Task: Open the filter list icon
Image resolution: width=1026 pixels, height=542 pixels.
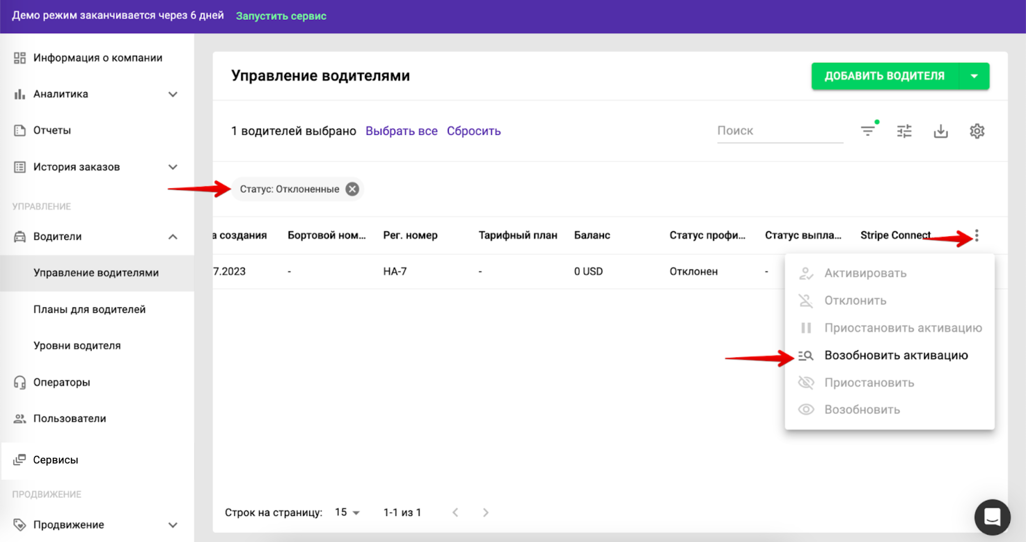Action: [x=868, y=131]
